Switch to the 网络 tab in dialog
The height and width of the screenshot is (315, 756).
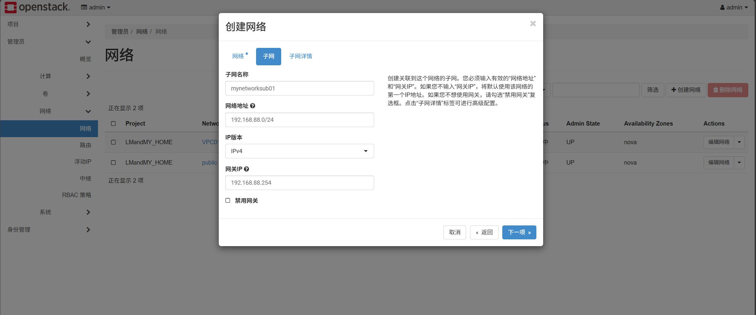click(x=240, y=56)
